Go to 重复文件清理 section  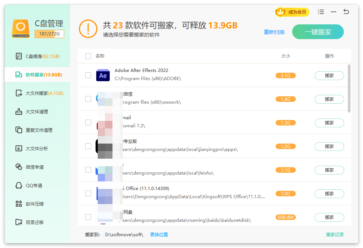point(37,130)
